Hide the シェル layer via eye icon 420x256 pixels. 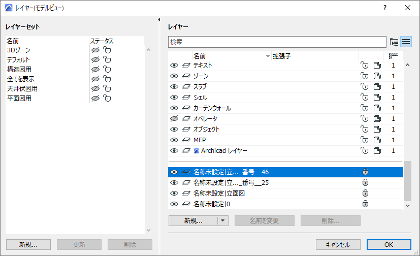174,98
